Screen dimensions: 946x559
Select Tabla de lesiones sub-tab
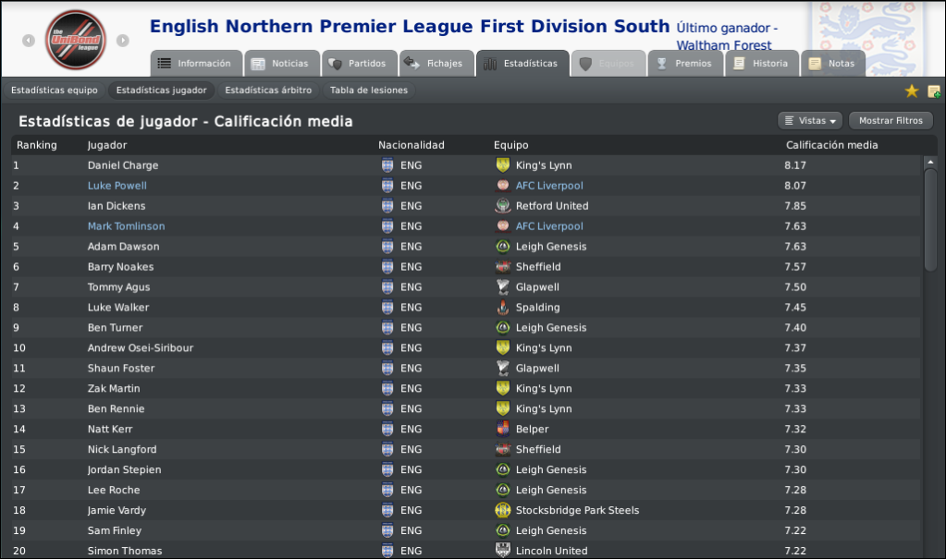(369, 91)
